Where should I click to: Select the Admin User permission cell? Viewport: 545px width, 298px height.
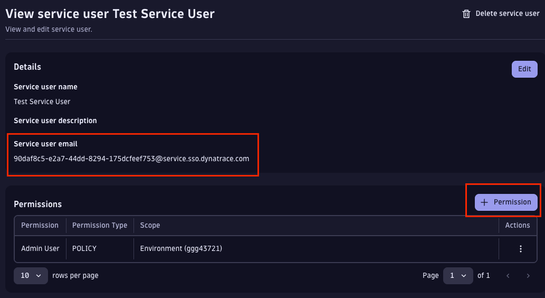(x=40, y=249)
